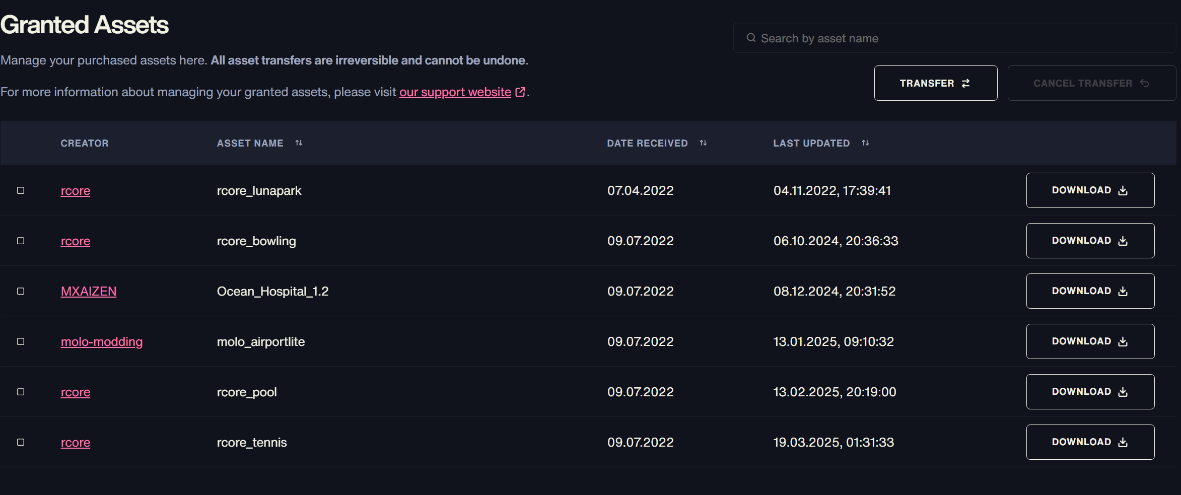Select the rcore_tennis name text
Screen dimensions: 1181x495
252,443
